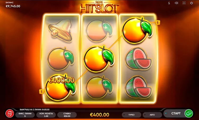This screenshot has width=199, height=120.
Task: Click the power exit icon
Action: tap(192, 3)
